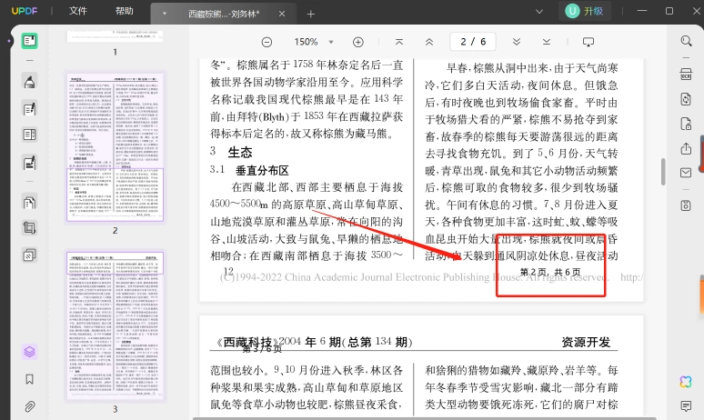Run OCR text recognition
The width and height of the screenshot is (704, 420).
click(x=686, y=74)
